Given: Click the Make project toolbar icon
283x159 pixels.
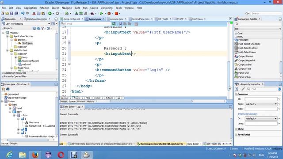Looking at the screenshot, I should 76,13.
